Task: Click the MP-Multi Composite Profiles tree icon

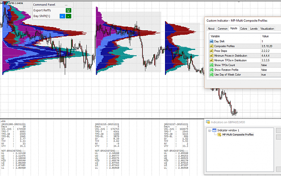Action: coord(219,135)
